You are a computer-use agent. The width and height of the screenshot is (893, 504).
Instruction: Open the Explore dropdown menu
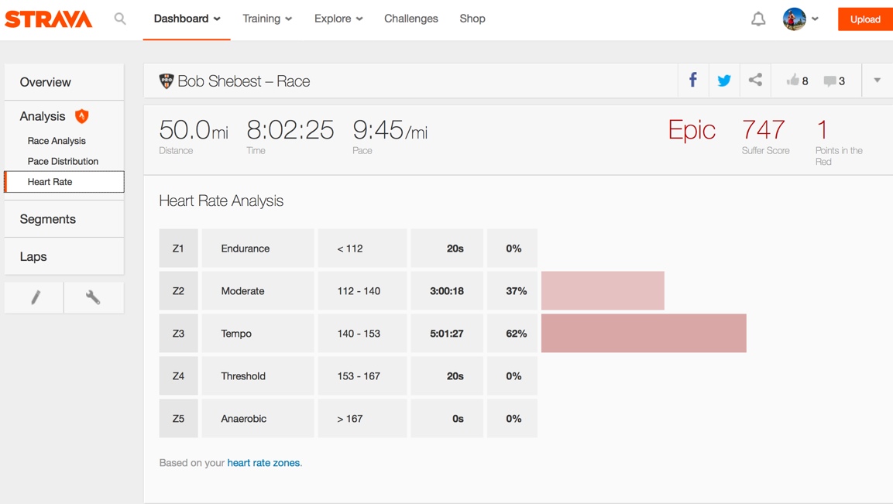pos(338,19)
